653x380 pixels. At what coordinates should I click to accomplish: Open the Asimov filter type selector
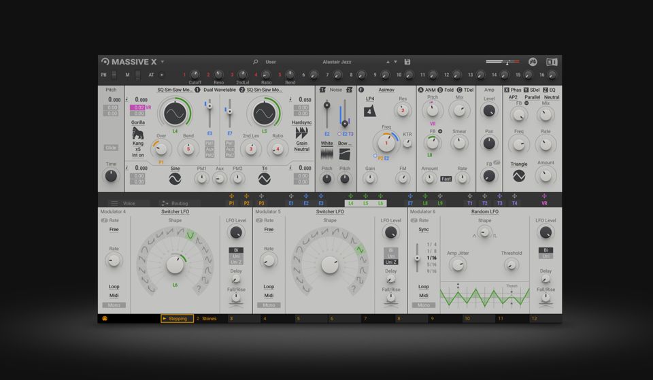(386, 90)
